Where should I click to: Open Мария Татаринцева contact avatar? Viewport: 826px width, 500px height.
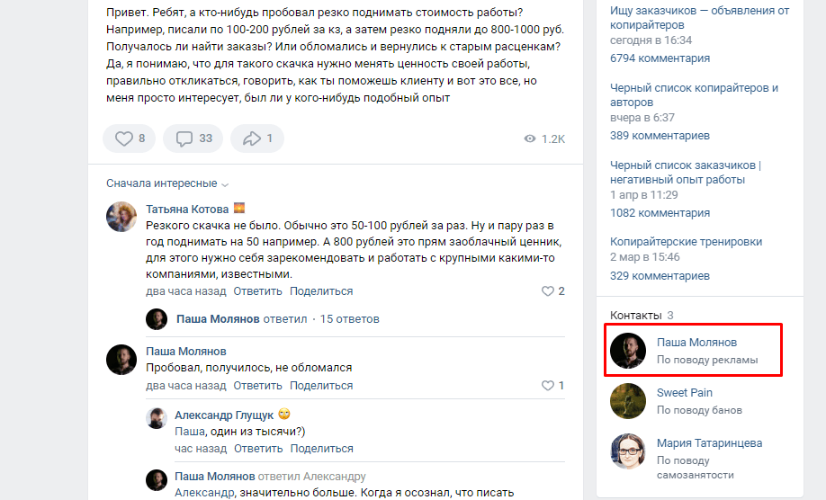tap(628, 451)
